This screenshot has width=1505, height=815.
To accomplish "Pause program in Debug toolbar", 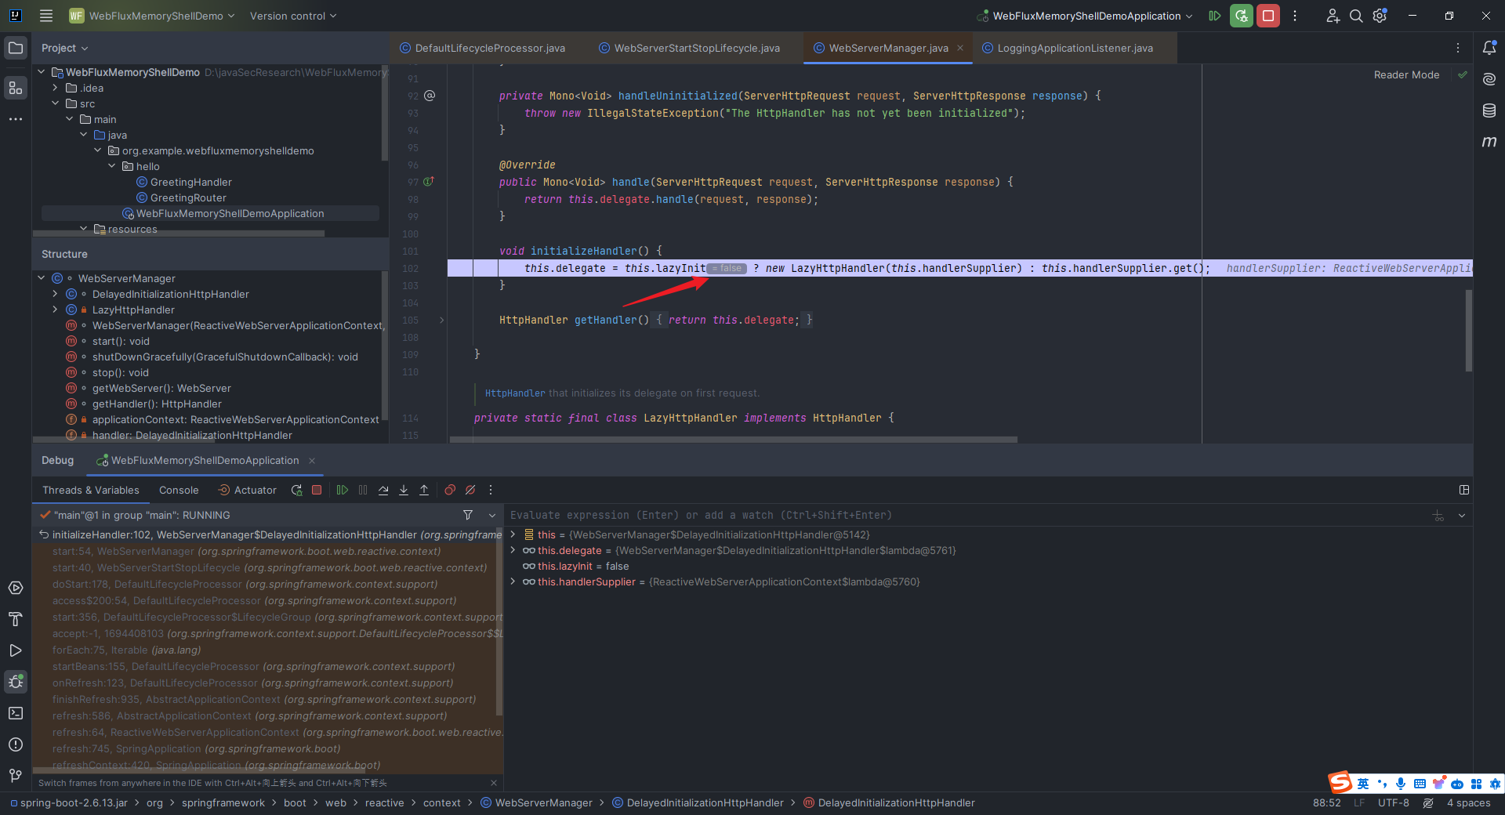I will click(363, 491).
